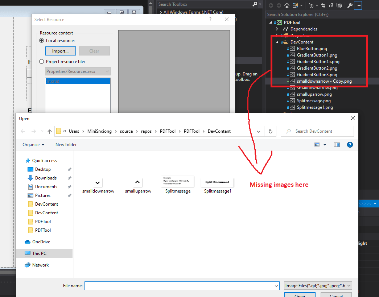The image size is (379, 297).
Task: Click the File name input field
Action: [181, 285]
